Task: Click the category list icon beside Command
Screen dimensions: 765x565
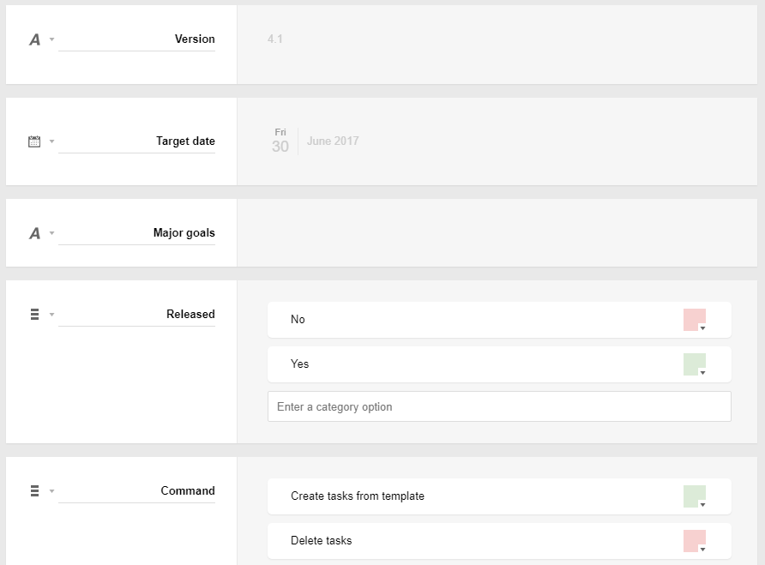Action: 34,490
